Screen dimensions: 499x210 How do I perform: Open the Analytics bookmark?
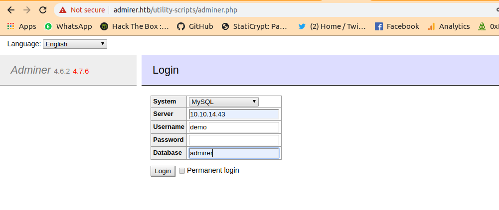(x=449, y=26)
